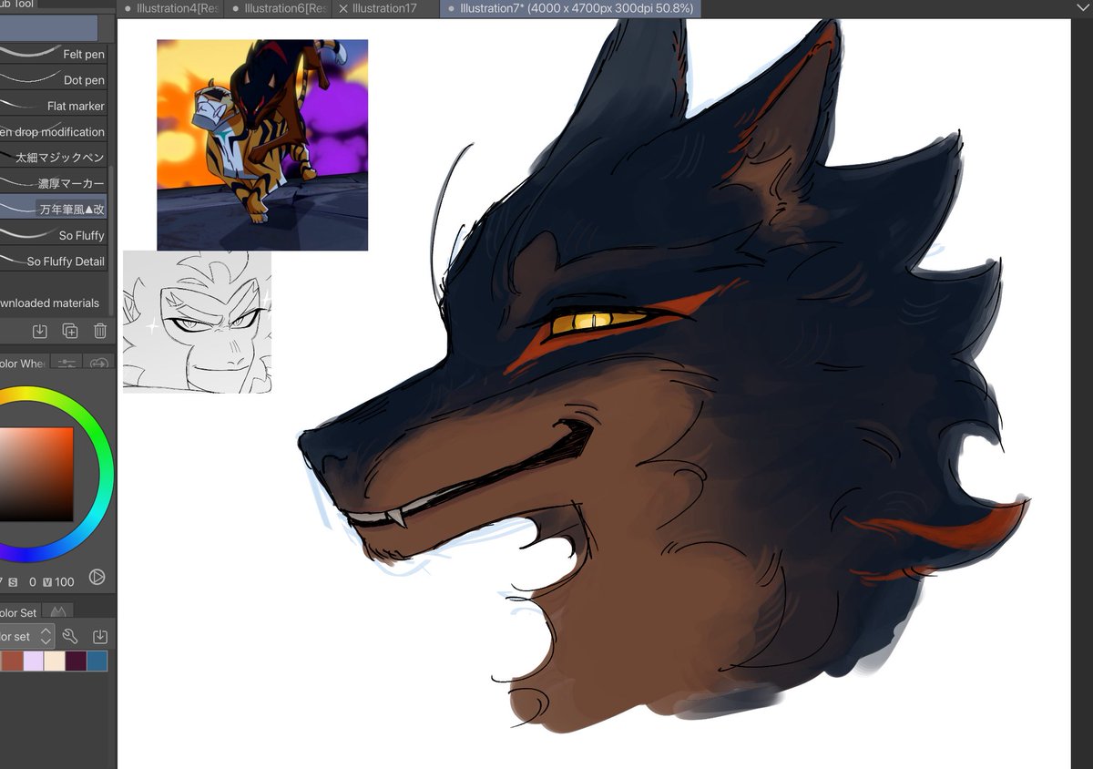Open the color set dropdown
The width and height of the screenshot is (1093, 769).
pos(28,636)
